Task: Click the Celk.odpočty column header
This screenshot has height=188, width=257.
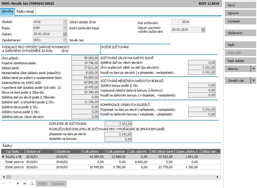Action: [139, 152]
